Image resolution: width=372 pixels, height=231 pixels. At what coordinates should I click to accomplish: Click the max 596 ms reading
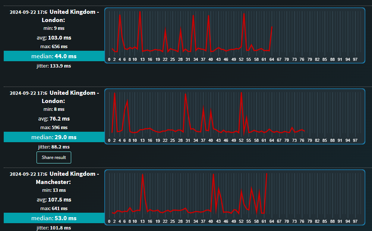tap(54, 128)
